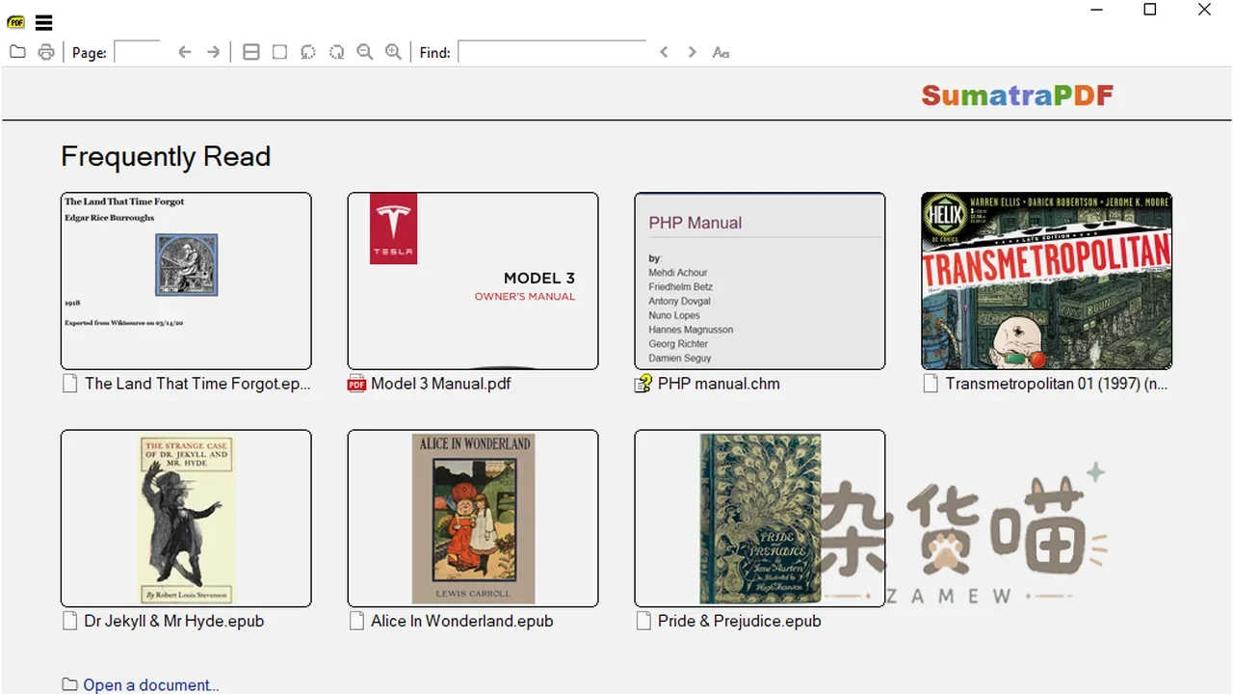Click file icon beside Transmetropolitan 01 (1997)
This screenshot has height=694, width=1233.
931,384
